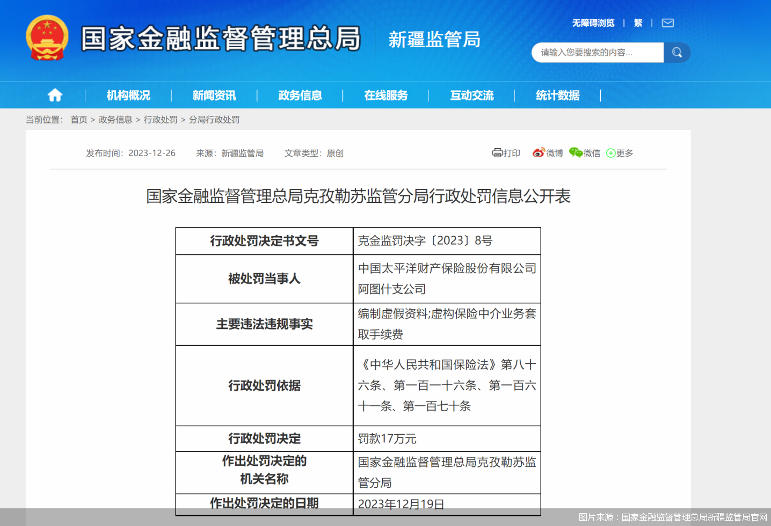771x526 pixels.
Task: Click the national emblem logo
Action: point(47,38)
